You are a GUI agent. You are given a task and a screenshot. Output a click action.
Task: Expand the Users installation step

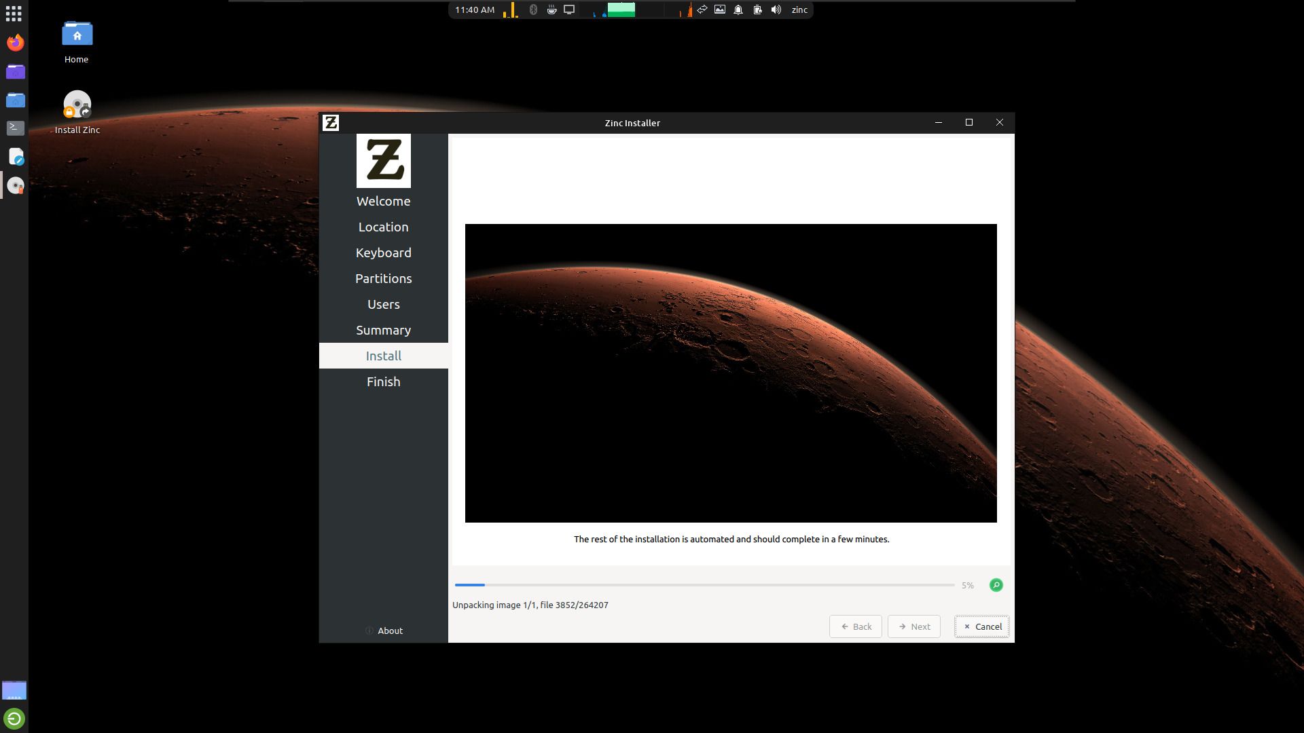pyautogui.click(x=383, y=303)
